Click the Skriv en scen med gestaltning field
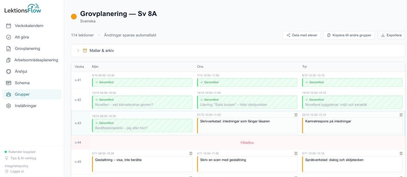The height and width of the screenshot is (177, 407). coord(247,164)
